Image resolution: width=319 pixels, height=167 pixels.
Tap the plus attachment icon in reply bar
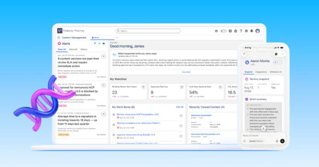[x=245, y=141]
